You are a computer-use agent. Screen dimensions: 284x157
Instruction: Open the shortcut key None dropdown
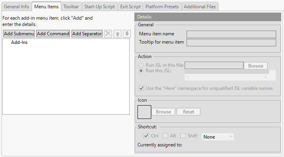click(x=218, y=137)
